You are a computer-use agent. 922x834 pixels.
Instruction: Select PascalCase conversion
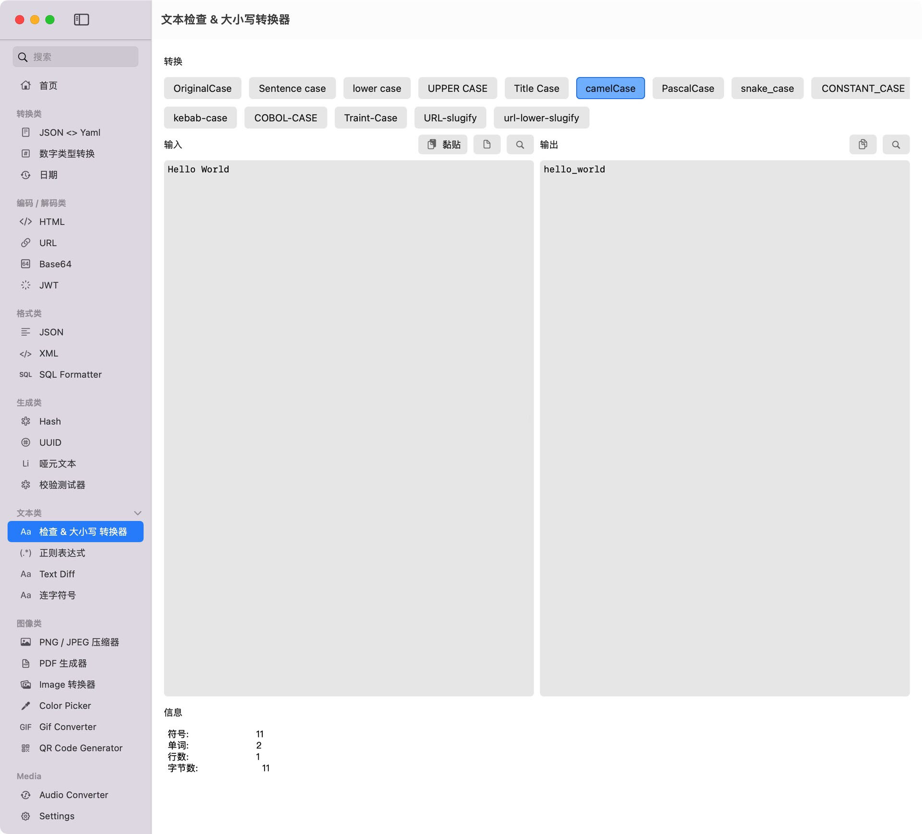click(688, 88)
